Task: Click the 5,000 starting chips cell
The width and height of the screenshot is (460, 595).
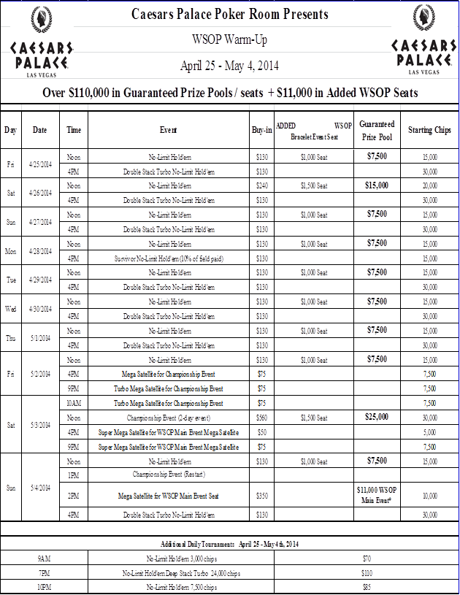Action: click(x=430, y=432)
